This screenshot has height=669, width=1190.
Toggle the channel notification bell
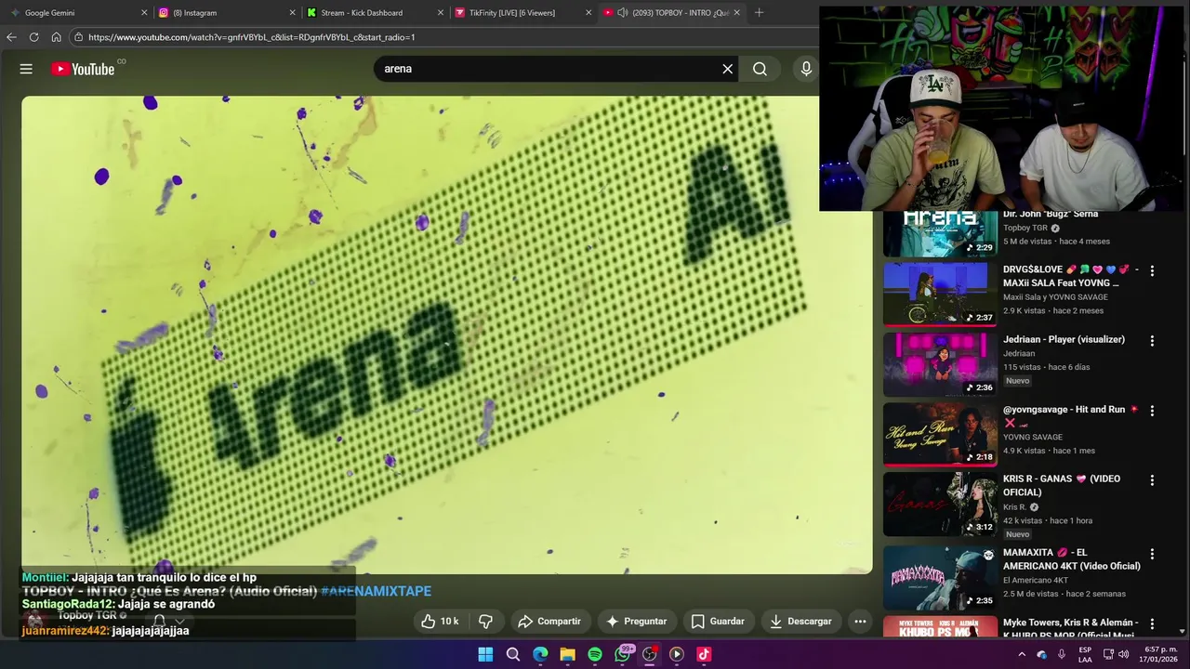pyautogui.click(x=159, y=621)
